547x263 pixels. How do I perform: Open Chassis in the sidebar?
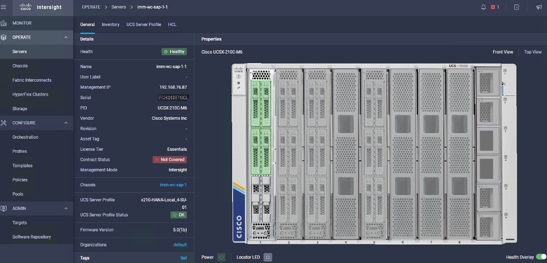[20, 66]
